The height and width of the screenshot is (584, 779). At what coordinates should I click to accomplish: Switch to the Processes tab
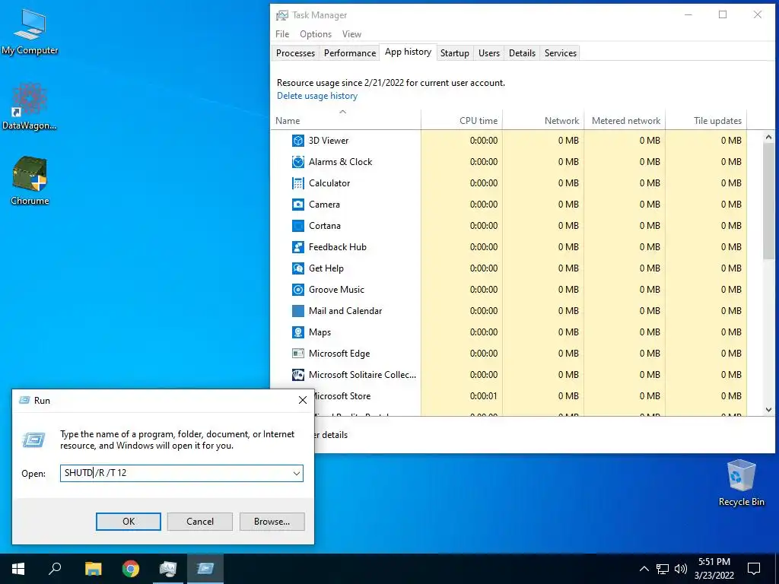296,53
